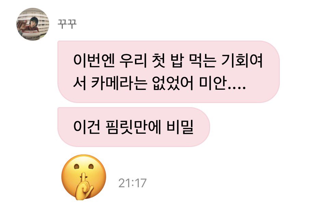Image resolution: width=328 pixels, height=205 pixels.
Task: Click the 21:17 timestamp
Action: click(x=133, y=183)
